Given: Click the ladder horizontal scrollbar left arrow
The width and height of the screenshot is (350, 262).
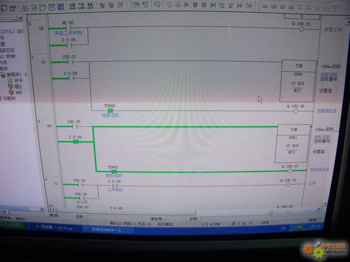Looking at the screenshot, I should (x=53, y=209).
